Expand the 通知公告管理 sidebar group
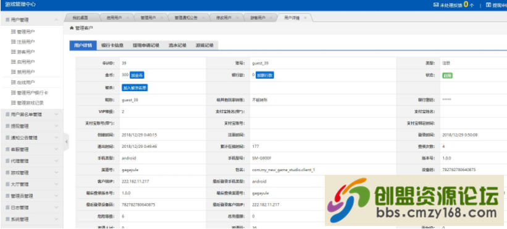Viewport: 507px width, 229px height. pos(57,137)
